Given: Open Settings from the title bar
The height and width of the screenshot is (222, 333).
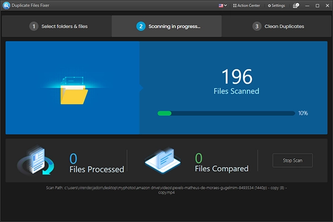Looking at the screenshot, I should click(276, 6).
